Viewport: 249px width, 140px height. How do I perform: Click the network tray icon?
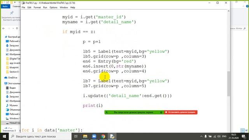point(214,136)
